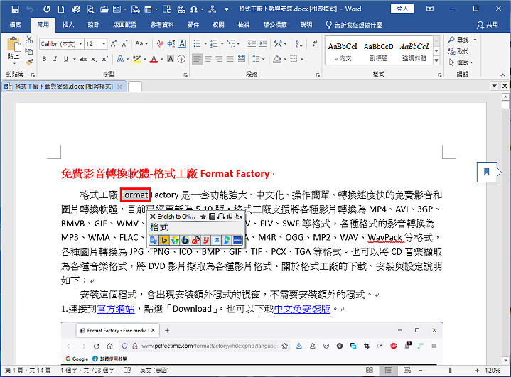Toggle show paragraph marks button
The height and width of the screenshot is (377, 511).
[x=314, y=43]
